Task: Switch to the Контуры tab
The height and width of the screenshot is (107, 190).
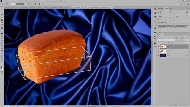Action: point(173,34)
